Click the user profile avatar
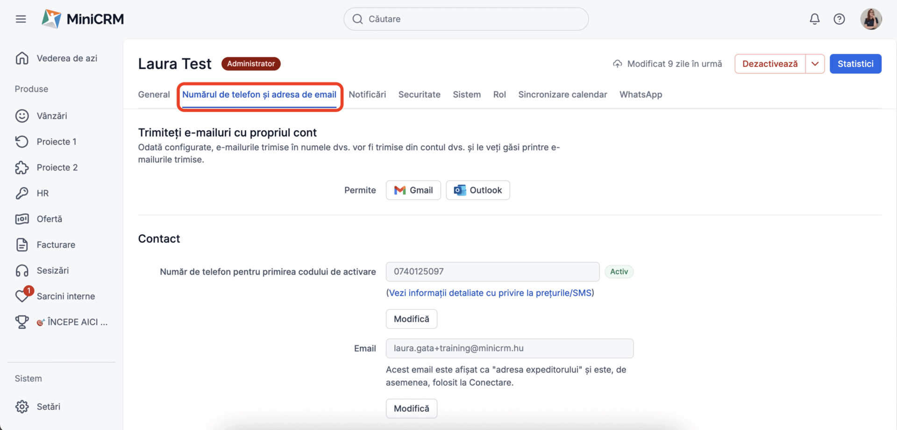The height and width of the screenshot is (430, 897). (x=870, y=19)
